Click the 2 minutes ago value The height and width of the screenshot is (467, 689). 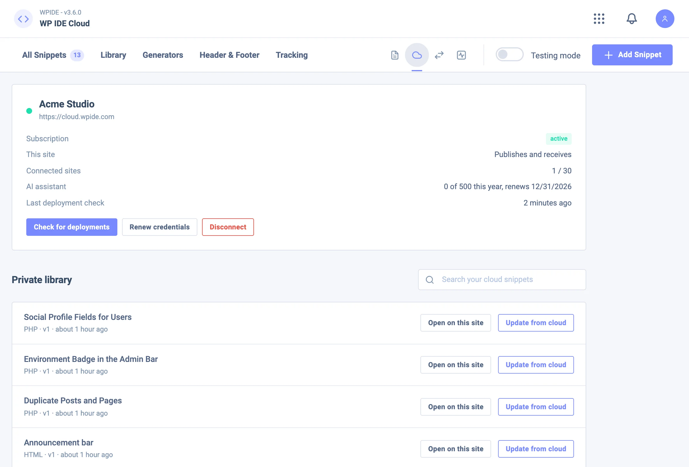coord(547,203)
